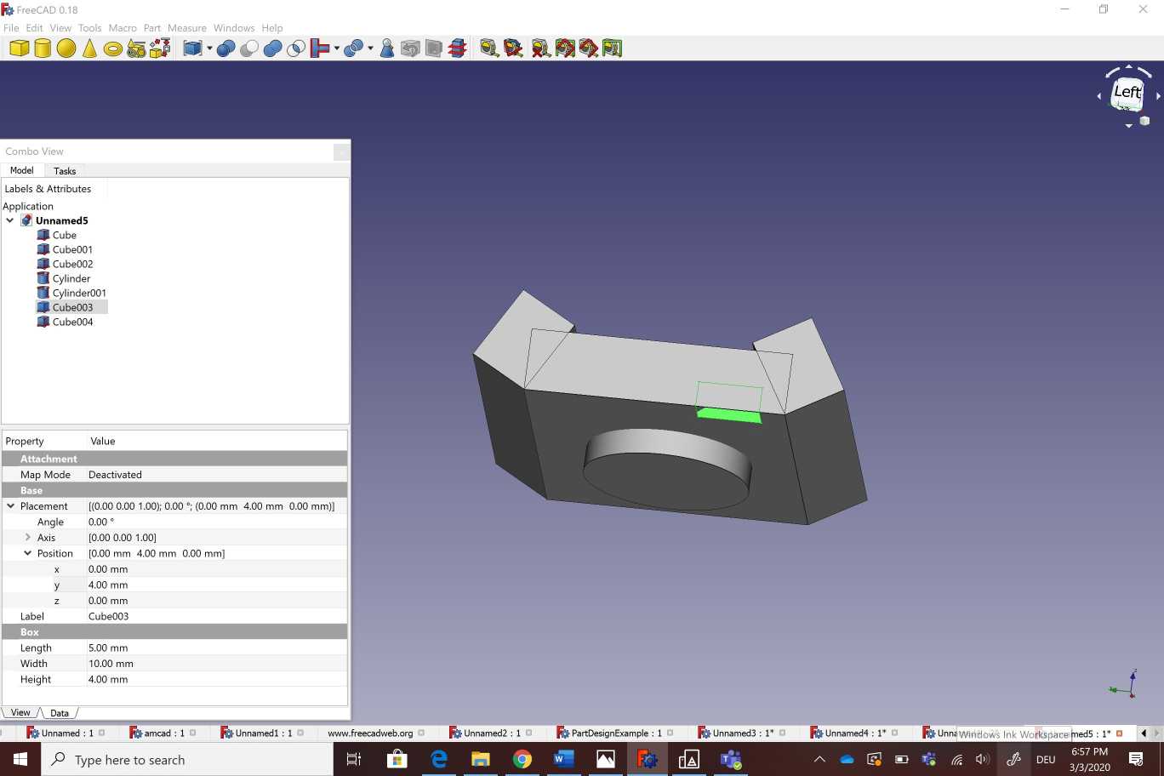Start the Measure Linear tool

coord(489,48)
